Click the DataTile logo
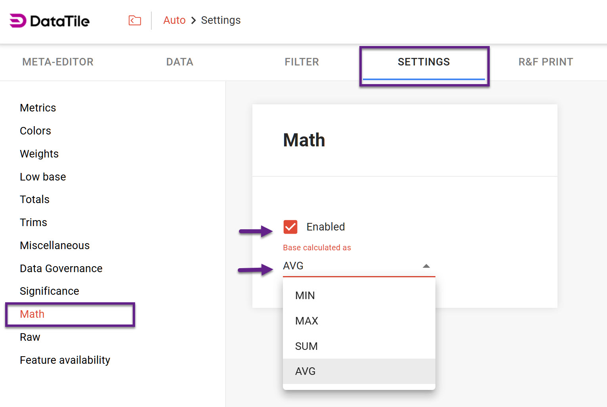Screen dimensions: 607x407 [49, 21]
